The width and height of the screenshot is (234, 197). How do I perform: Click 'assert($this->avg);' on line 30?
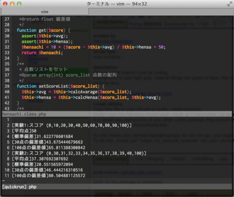pyautogui.click(x=45, y=36)
